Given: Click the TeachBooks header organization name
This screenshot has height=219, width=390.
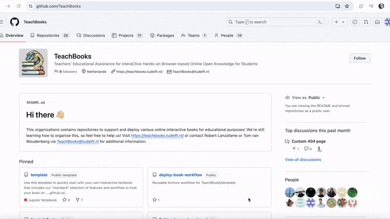Looking at the screenshot, I should click(x=35, y=22).
